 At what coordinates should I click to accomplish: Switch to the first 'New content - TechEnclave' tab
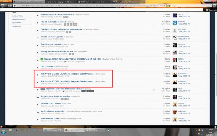click(x=28, y=2)
